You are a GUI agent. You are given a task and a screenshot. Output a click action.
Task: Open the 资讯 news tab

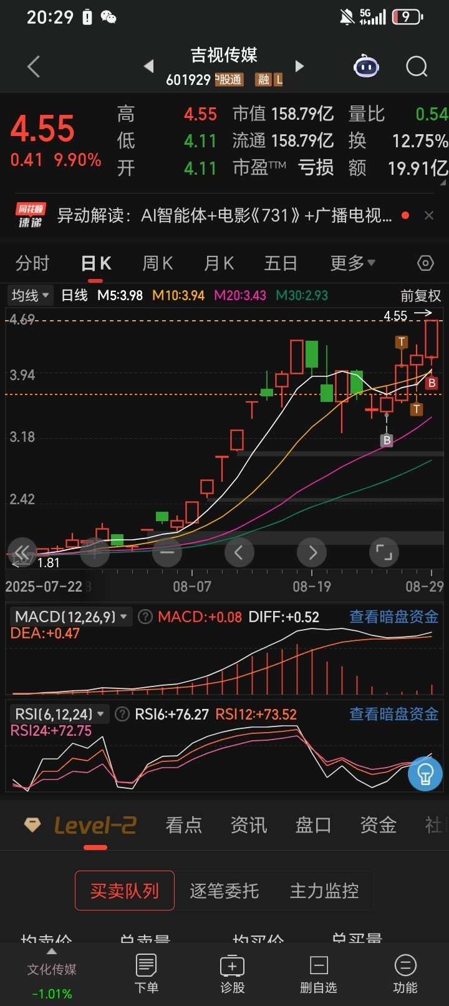[x=249, y=825]
